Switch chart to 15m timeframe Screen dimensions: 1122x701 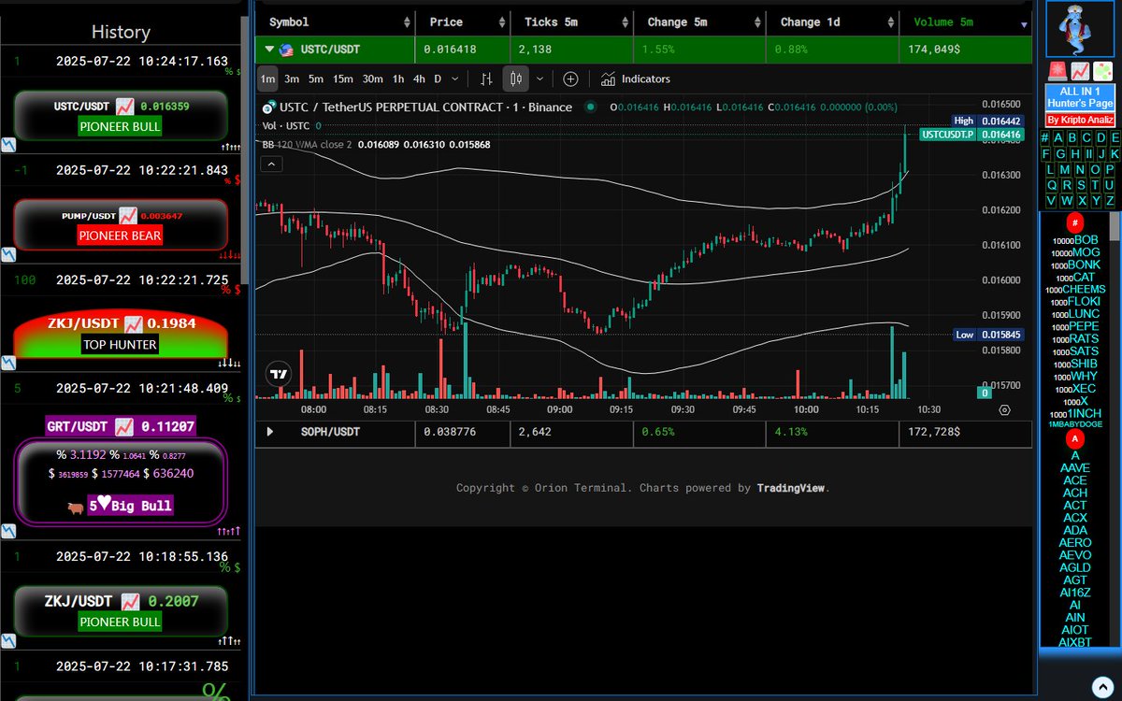[x=343, y=79]
